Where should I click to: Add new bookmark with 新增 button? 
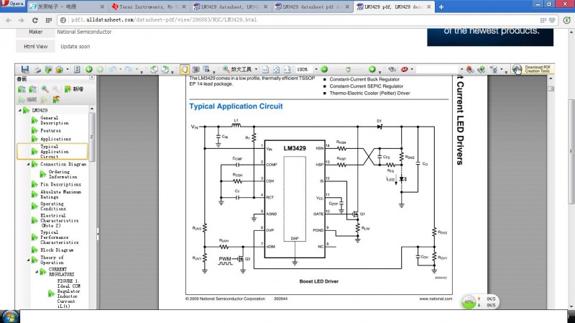coord(74,89)
